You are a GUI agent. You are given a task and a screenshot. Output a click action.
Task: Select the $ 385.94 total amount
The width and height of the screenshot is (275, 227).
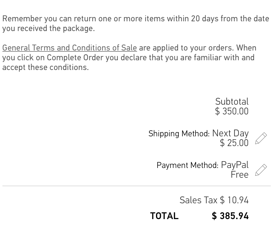(x=230, y=216)
